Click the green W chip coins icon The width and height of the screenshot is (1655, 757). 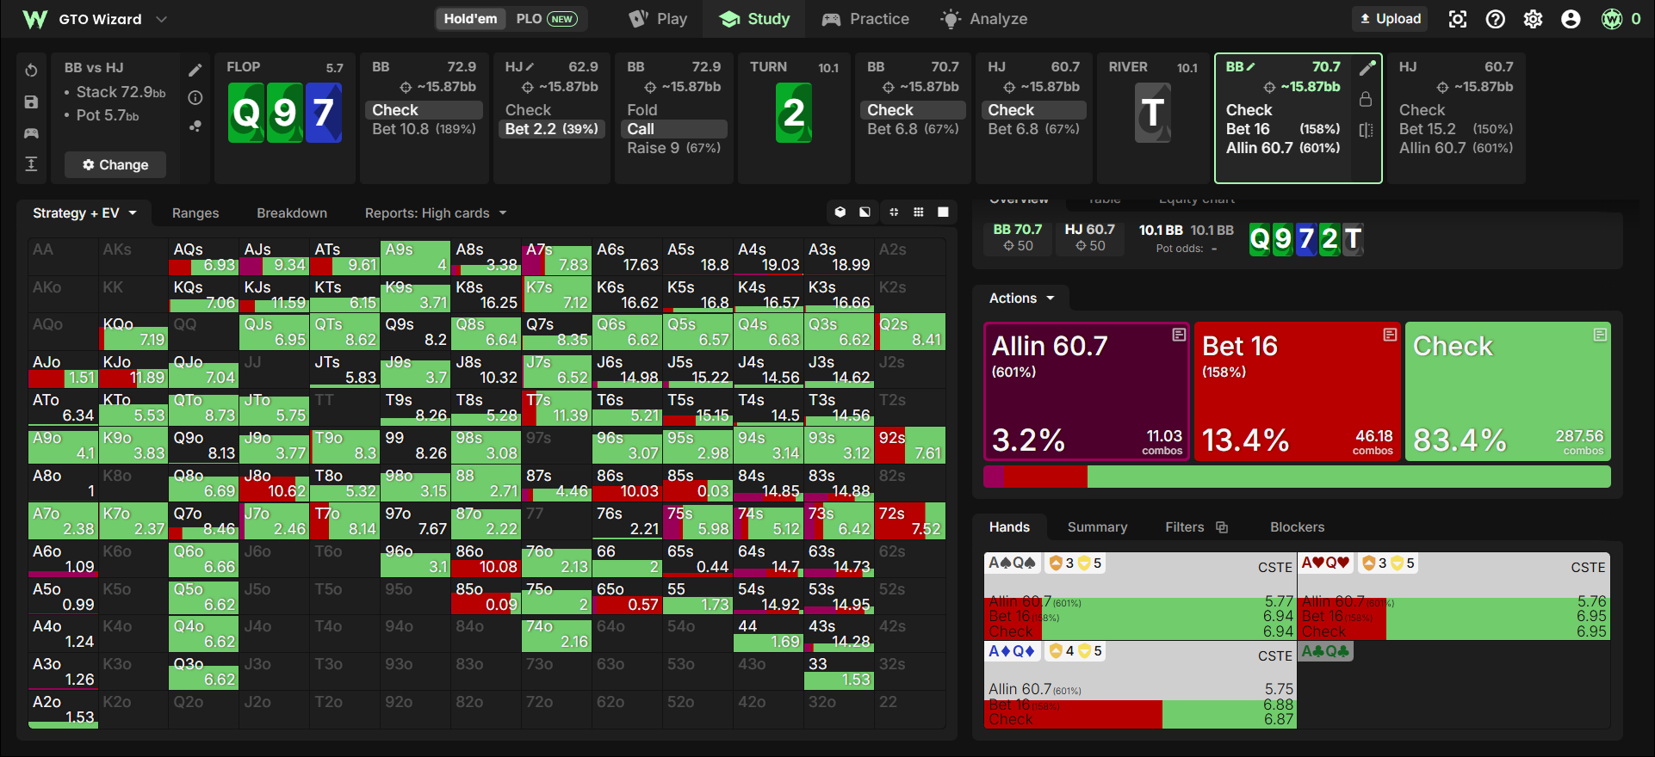point(1612,19)
